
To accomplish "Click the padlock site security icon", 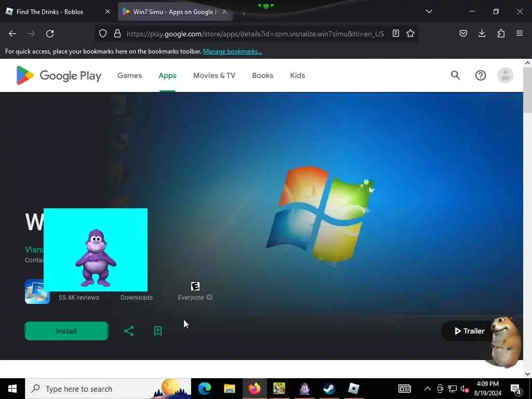I will click(x=117, y=33).
